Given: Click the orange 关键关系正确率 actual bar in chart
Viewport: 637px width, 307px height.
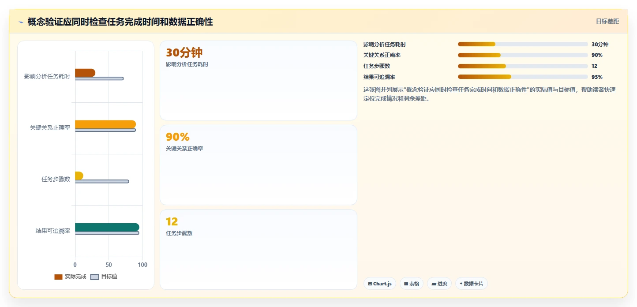Looking at the screenshot, I should click(x=105, y=124).
